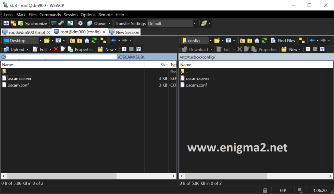Open the local Desktop directory dropdown
334x194 pixels.
pos(40,40)
